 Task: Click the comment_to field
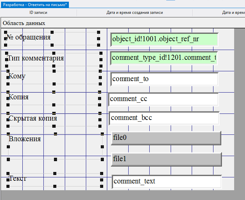[x=164, y=79]
